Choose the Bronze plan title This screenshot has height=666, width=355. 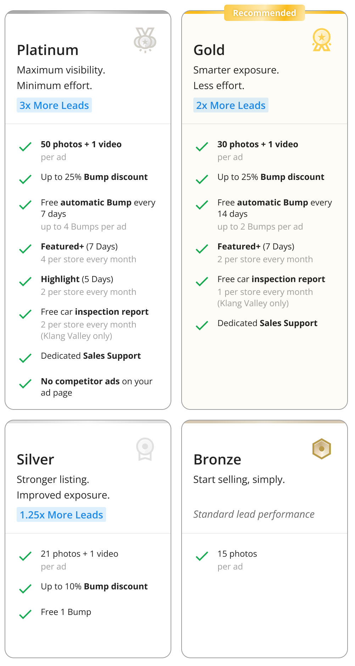pos(217,459)
